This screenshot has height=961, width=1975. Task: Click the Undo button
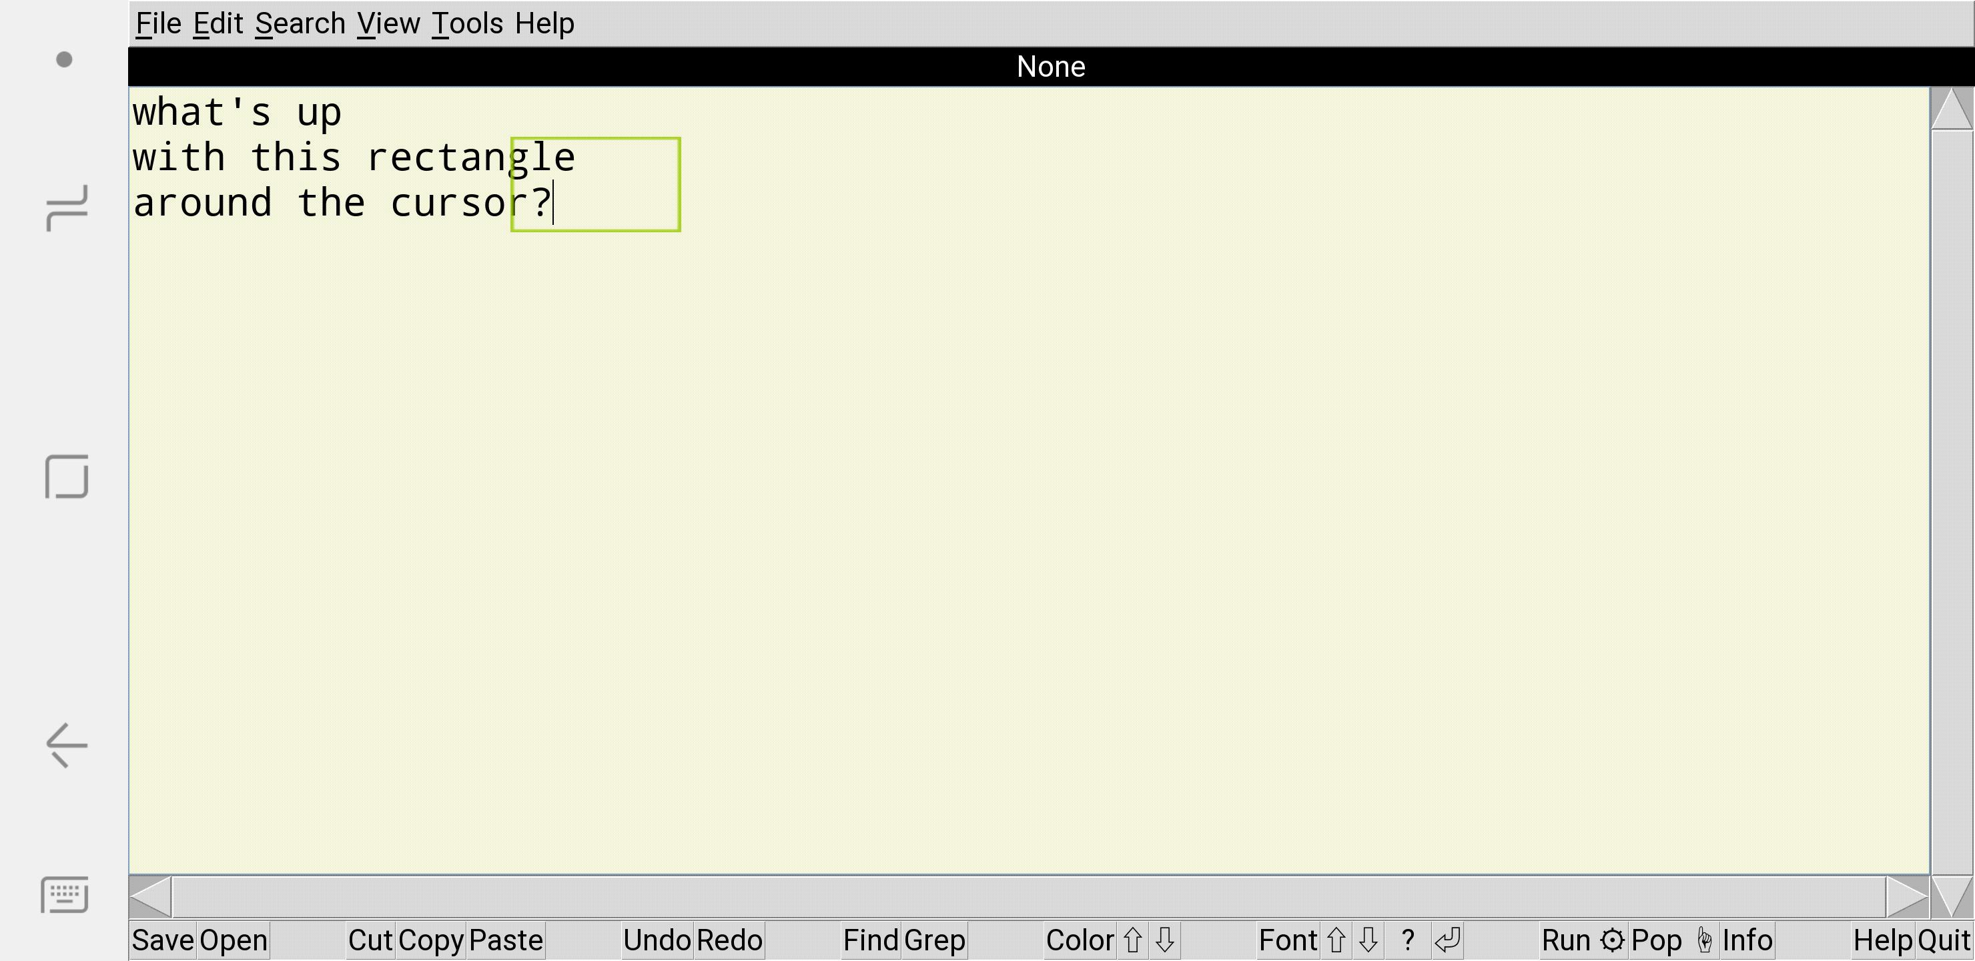(657, 940)
